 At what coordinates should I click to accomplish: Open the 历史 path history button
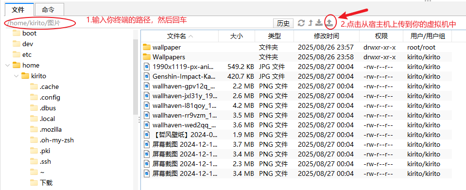[283, 23]
